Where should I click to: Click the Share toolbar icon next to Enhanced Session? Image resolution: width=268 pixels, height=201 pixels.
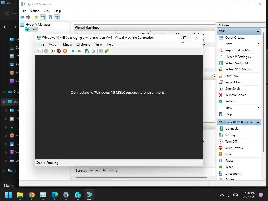pyautogui.click(x=107, y=51)
